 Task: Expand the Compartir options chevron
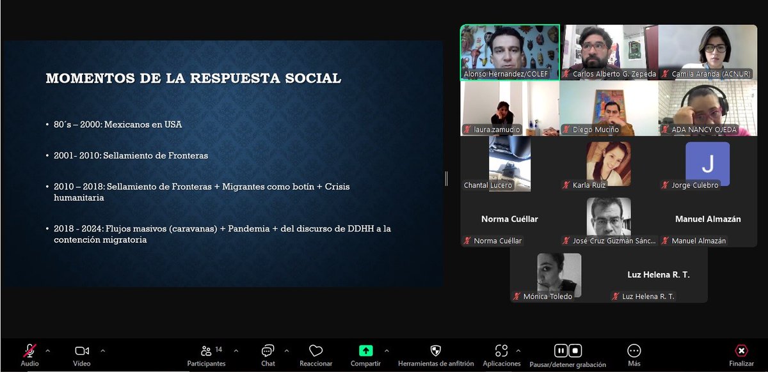[x=386, y=350]
